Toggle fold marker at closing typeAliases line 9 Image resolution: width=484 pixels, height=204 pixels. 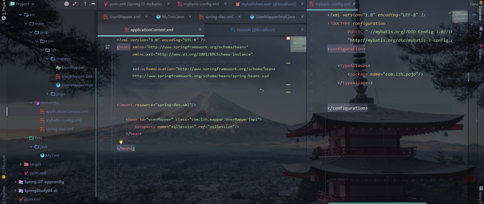tap(325, 83)
